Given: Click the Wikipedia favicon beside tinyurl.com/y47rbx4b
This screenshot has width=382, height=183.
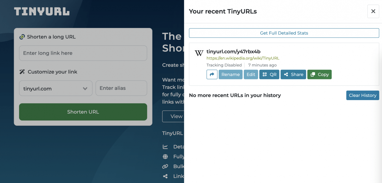Looking at the screenshot, I should [199, 53].
